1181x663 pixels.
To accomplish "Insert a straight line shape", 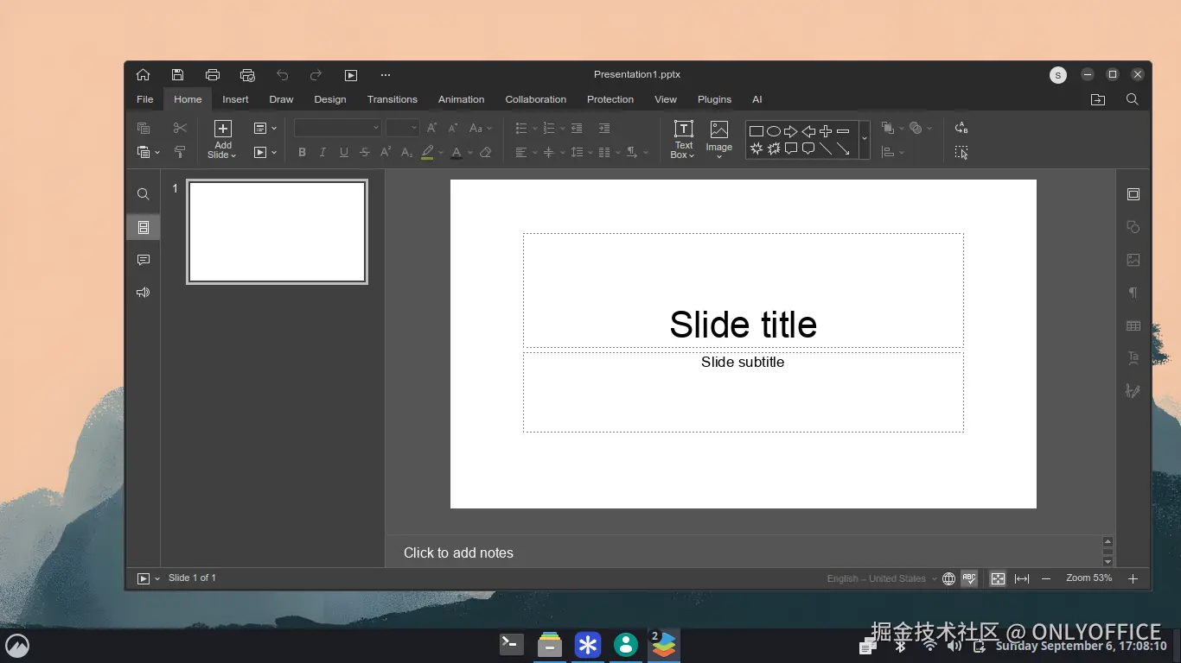I will [x=826, y=148].
